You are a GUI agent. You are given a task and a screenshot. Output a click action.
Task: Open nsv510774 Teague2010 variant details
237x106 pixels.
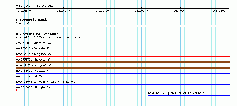coord(34,54)
